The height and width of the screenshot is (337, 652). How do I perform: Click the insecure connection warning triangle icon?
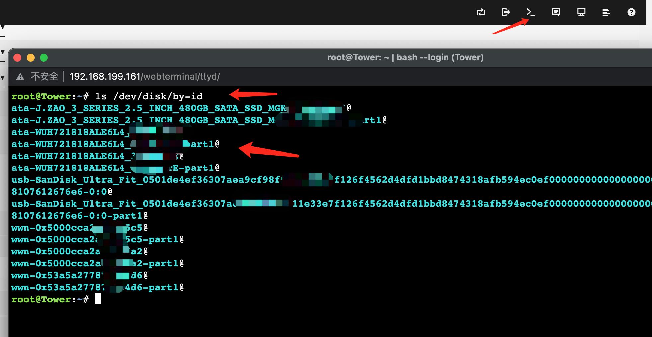pyautogui.click(x=20, y=76)
